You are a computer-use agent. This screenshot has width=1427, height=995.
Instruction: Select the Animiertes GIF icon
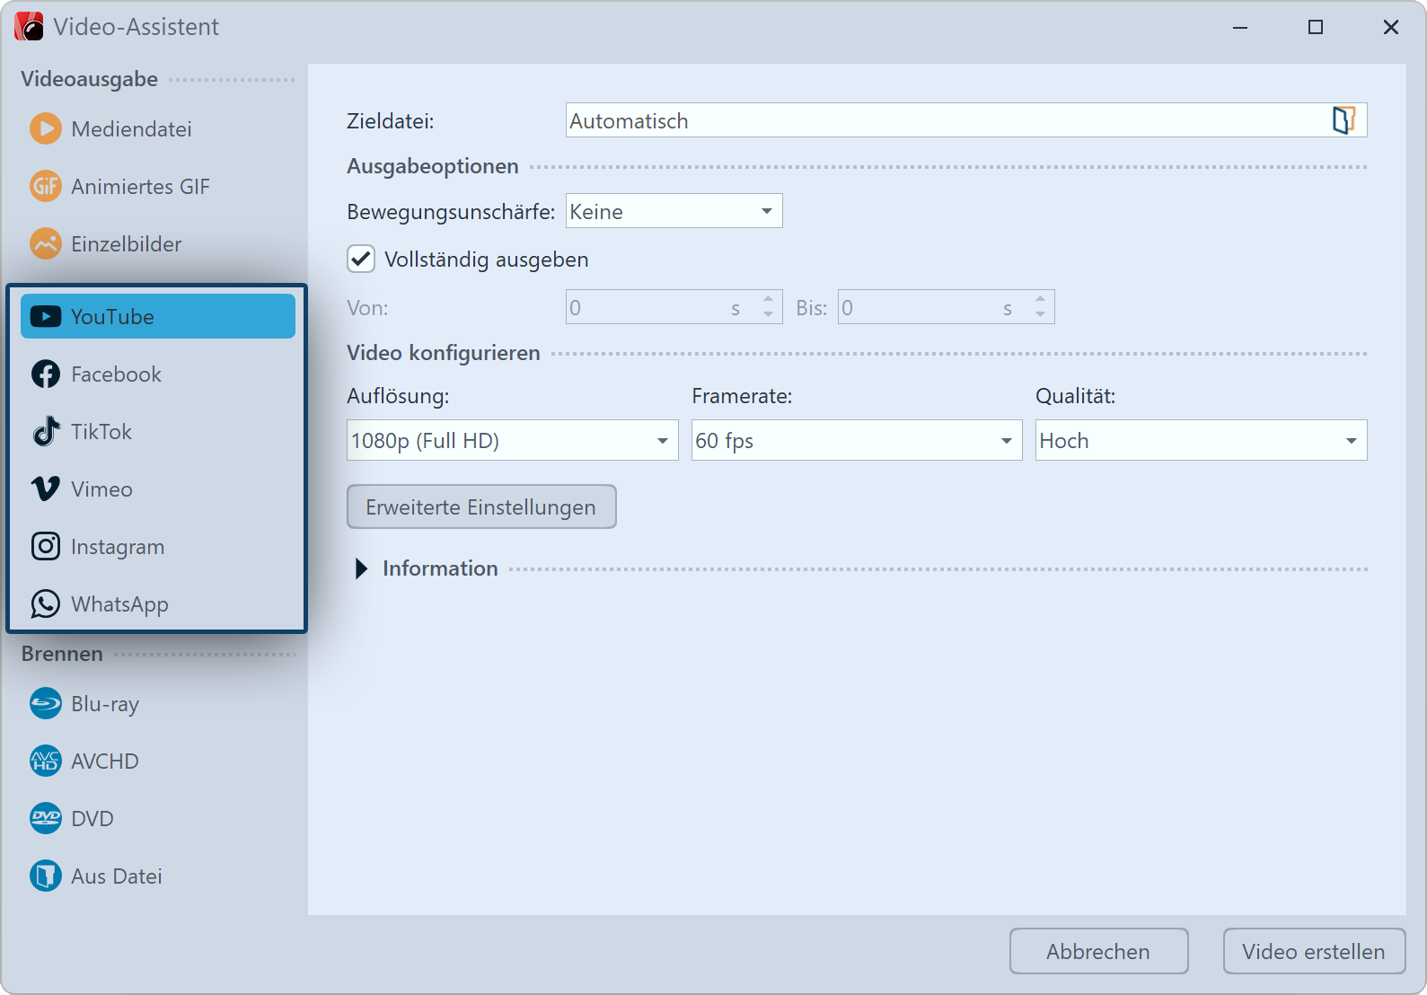pyautogui.click(x=45, y=187)
